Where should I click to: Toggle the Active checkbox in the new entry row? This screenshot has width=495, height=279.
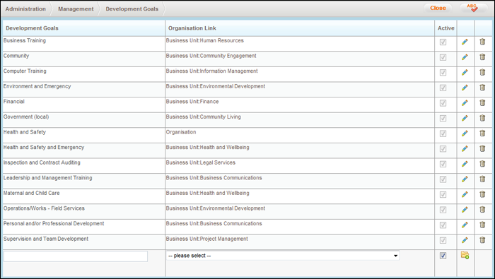443,256
